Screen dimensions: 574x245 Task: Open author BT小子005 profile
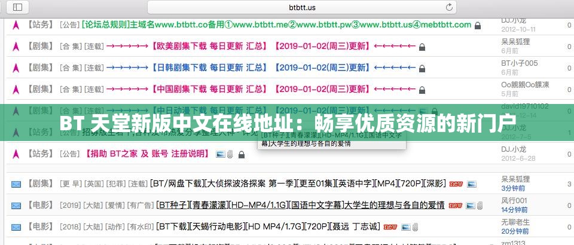pyautogui.click(x=520, y=63)
